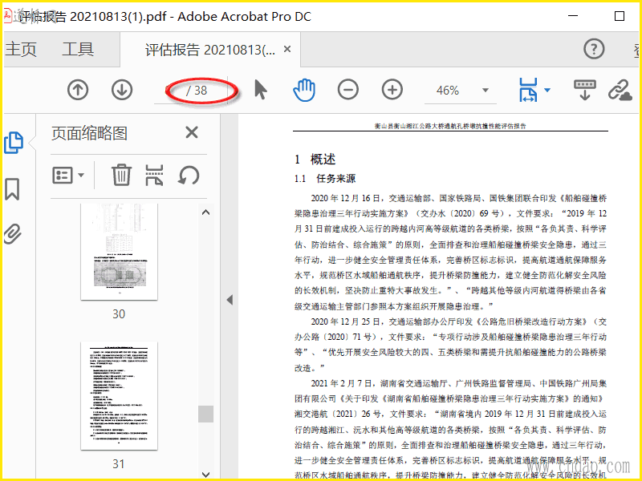Click the document header title line
Viewport: 642px width, 481px height.
coord(450,126)
